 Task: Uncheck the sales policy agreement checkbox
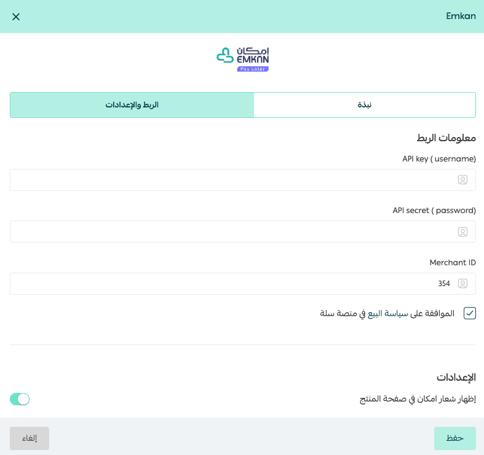[x=470, y=313]
